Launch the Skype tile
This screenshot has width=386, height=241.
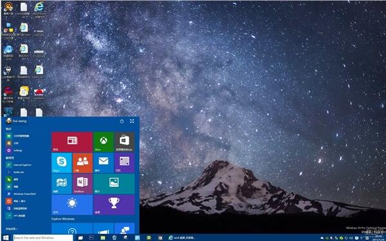coord(62,163)
